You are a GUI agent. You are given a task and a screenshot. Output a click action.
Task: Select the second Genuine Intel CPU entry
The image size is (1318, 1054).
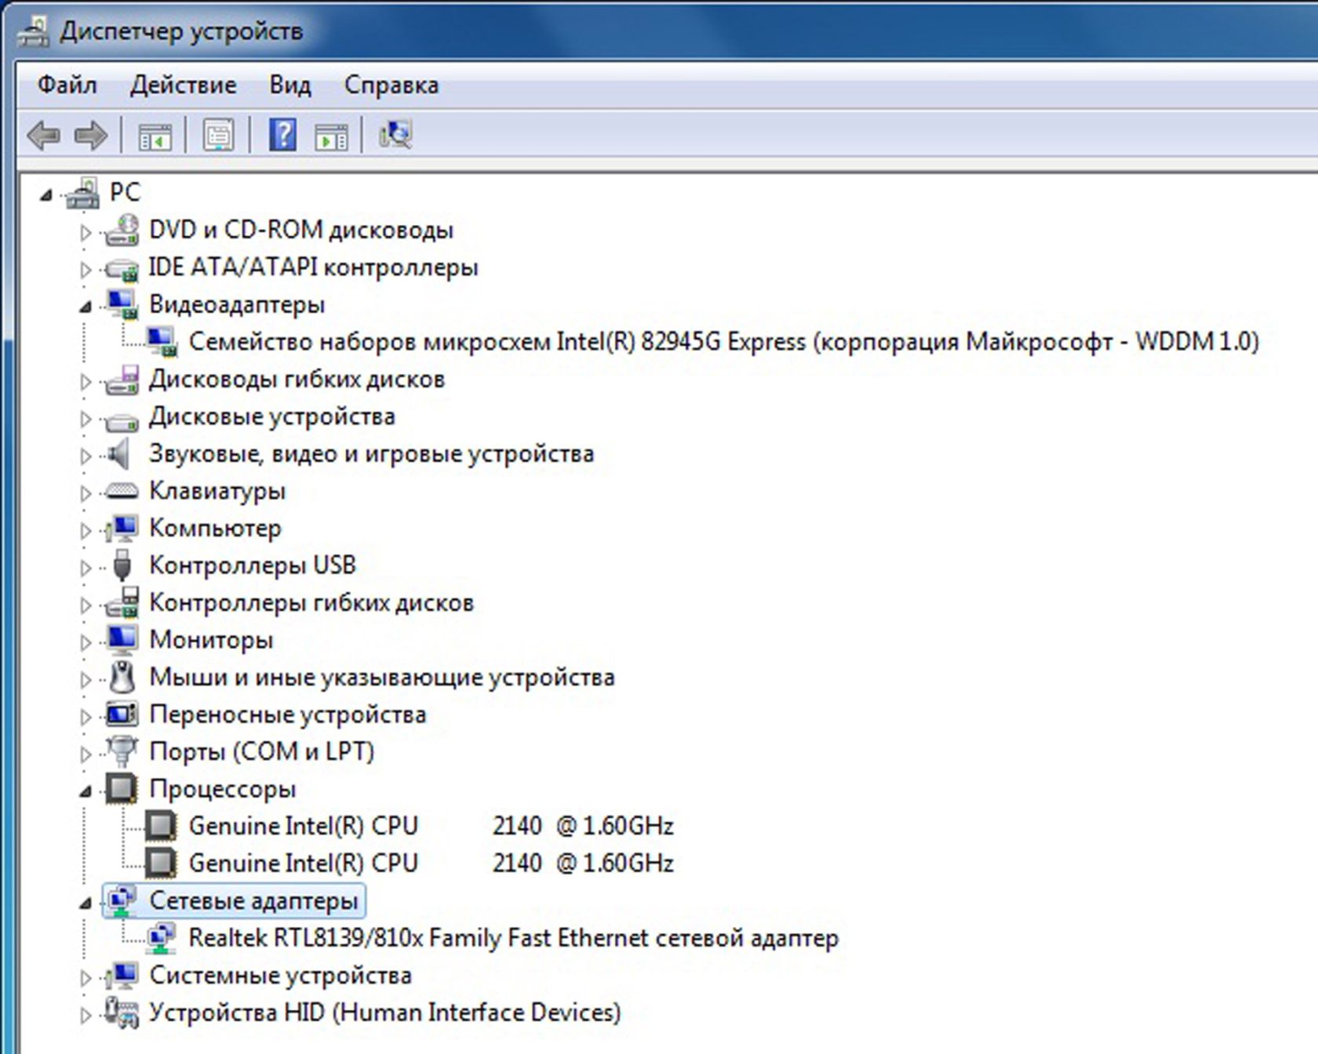click(x=431, y=863)
